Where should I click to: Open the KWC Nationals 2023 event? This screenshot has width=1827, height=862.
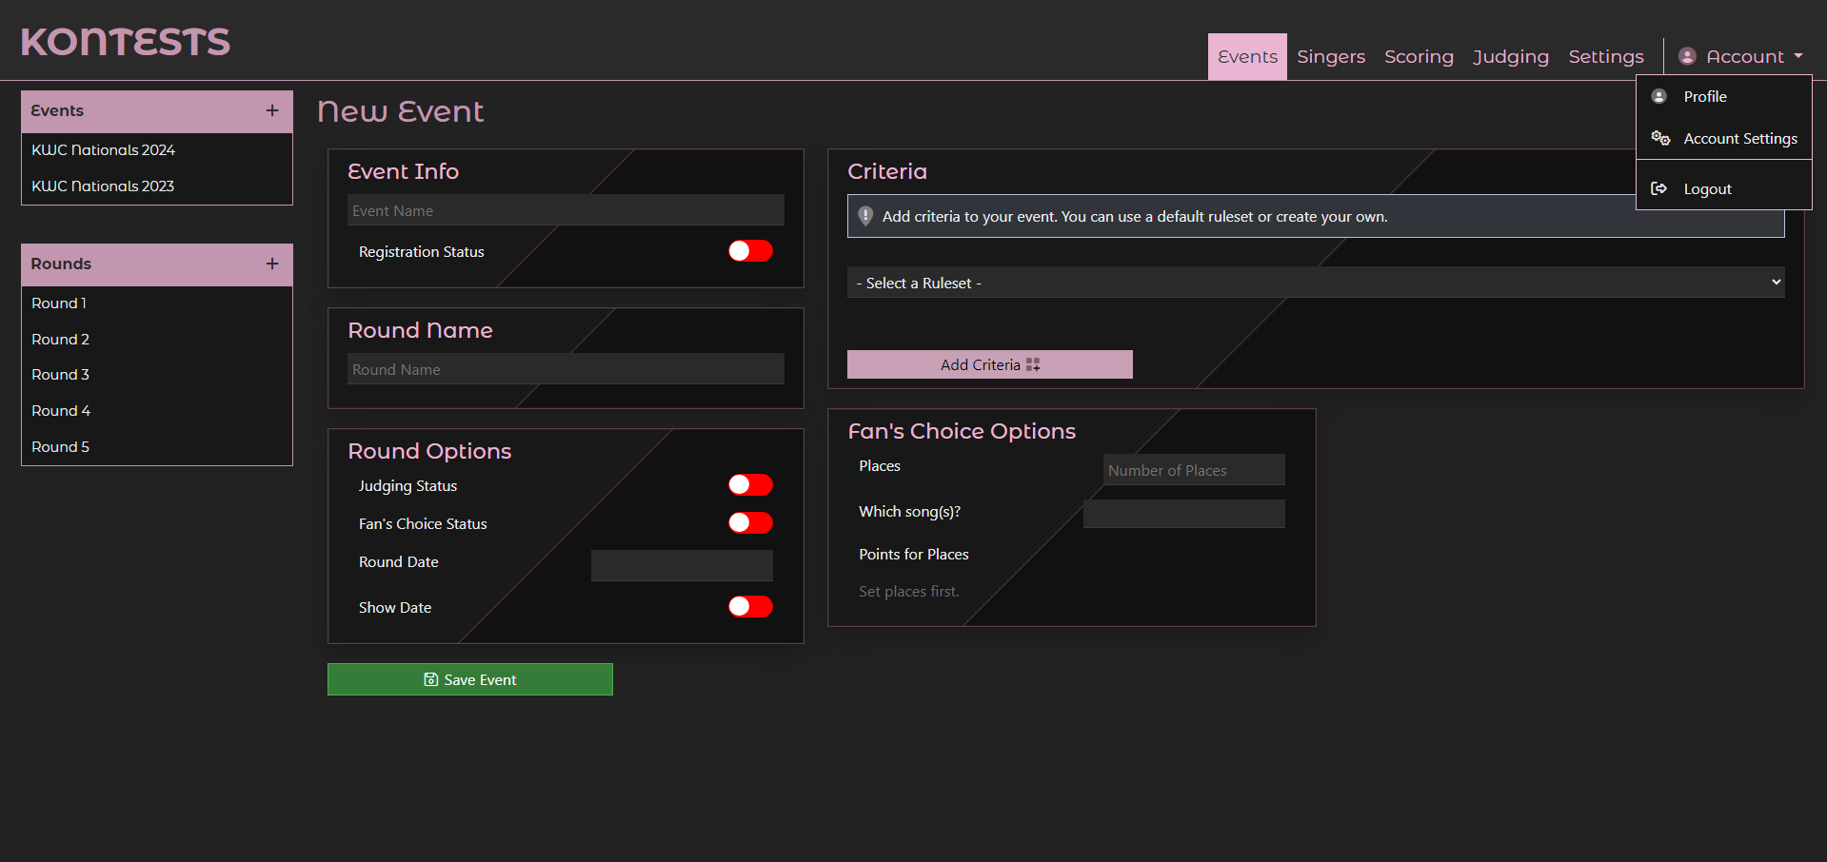click(157, 186)
